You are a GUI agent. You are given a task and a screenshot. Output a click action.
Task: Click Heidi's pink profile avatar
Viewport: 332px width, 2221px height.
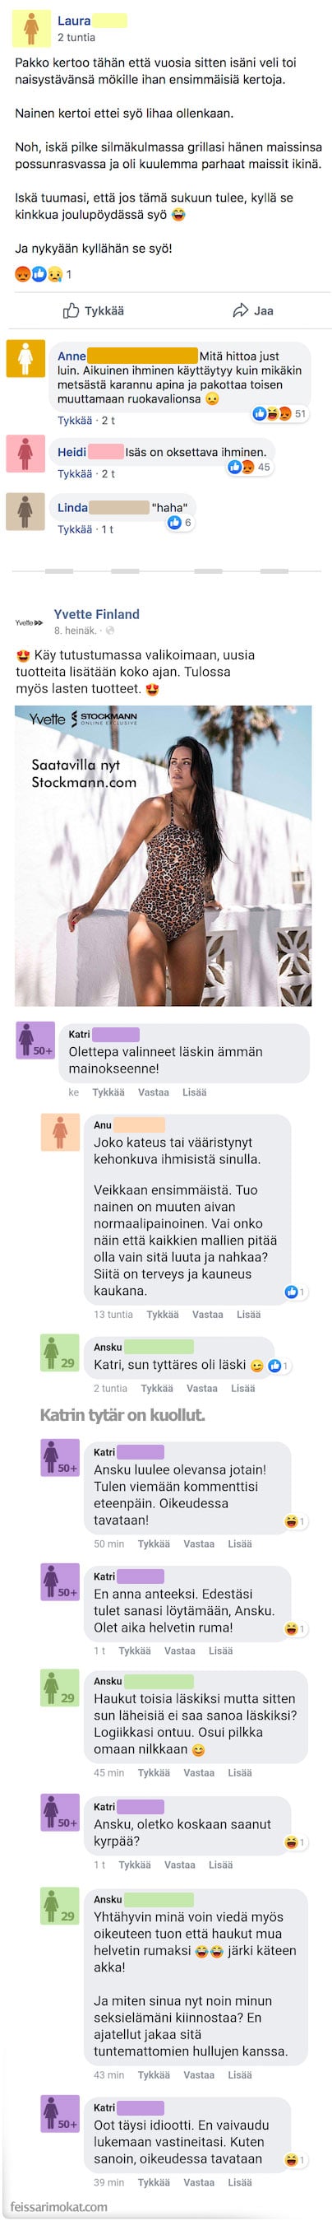pyautogui.click(x=25, y=454)
